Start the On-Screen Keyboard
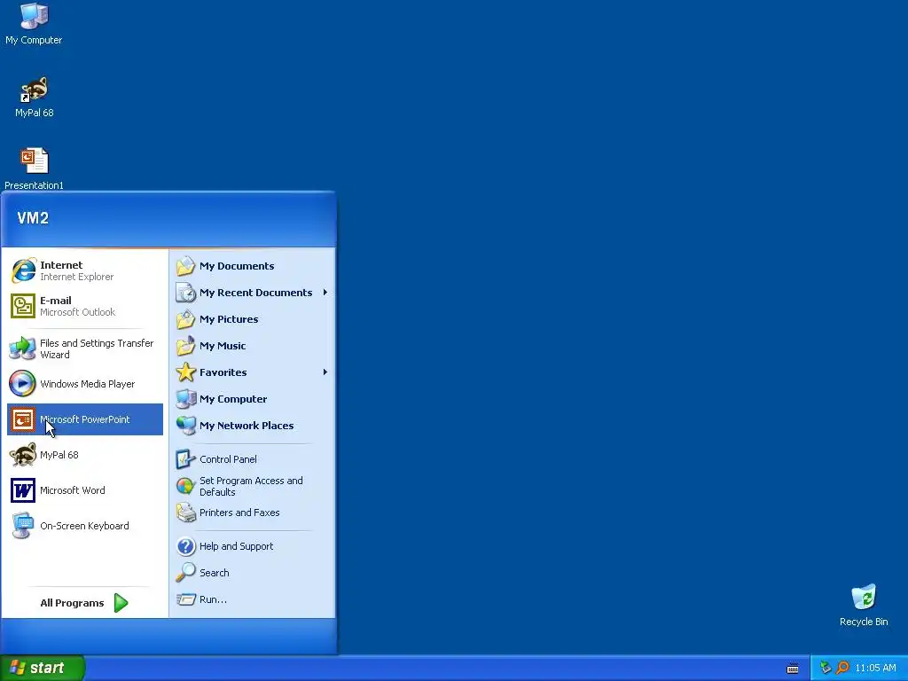The width and height of the screenshot is (908, 681). [x=85, y=526]
